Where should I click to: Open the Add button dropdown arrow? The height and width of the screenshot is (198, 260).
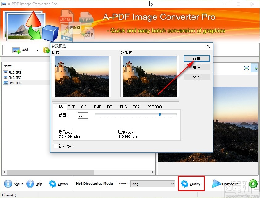[38, 50]
